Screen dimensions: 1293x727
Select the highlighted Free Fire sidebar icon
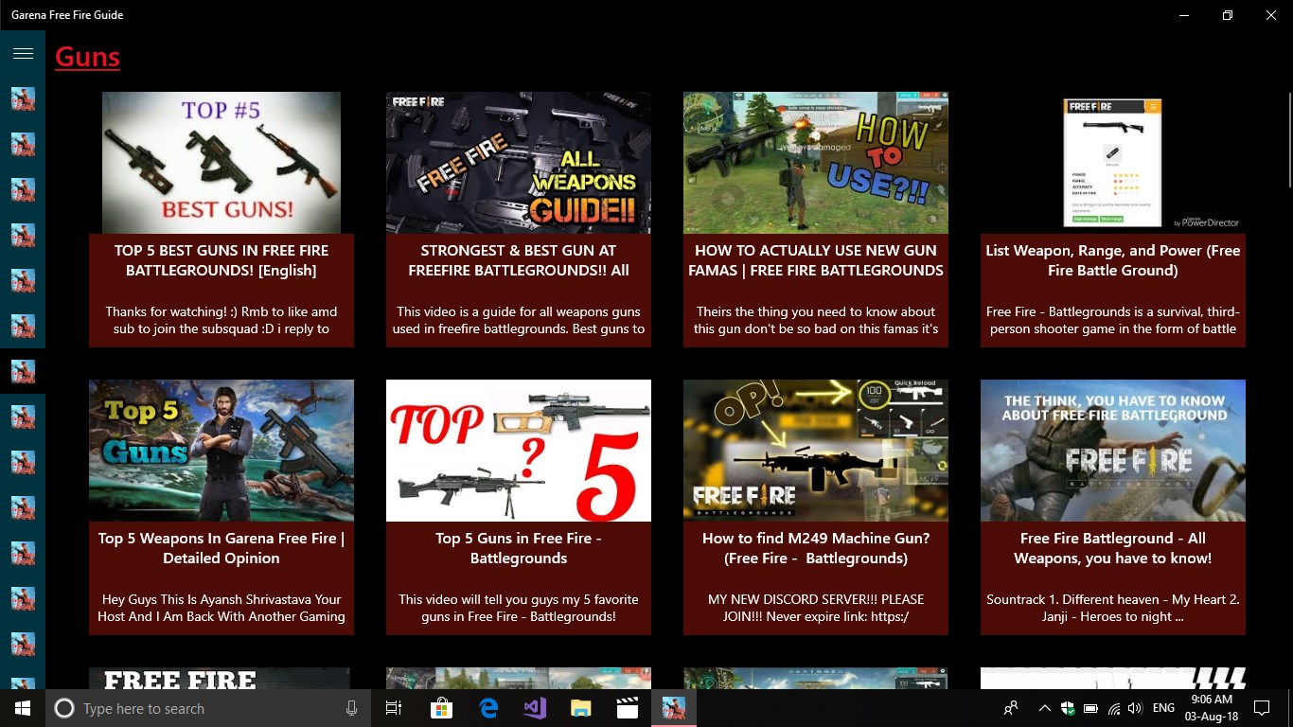coord(23,371)
